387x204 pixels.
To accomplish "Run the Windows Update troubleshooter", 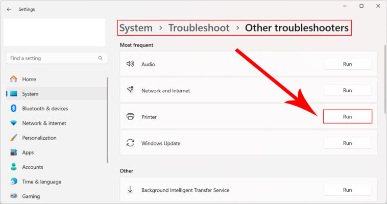I will click(347, 143).
